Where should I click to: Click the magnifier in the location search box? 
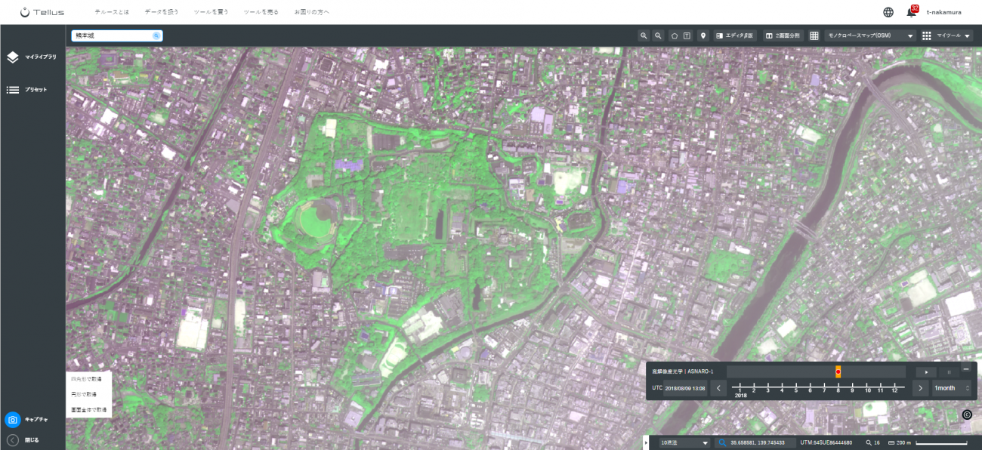tap(156, 35)
